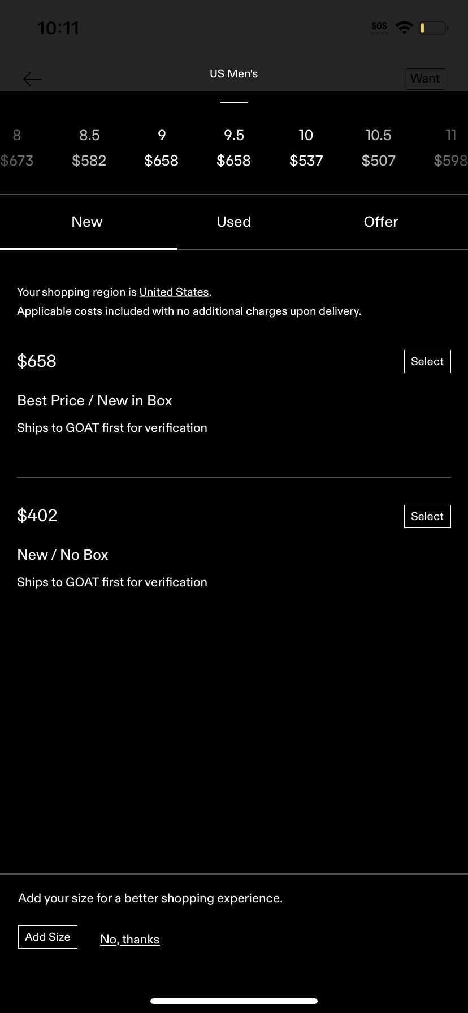Screen dimensions: 468x1013
Task: Tap the Wi-Fi status icon
Action: [x=404, y=27]
